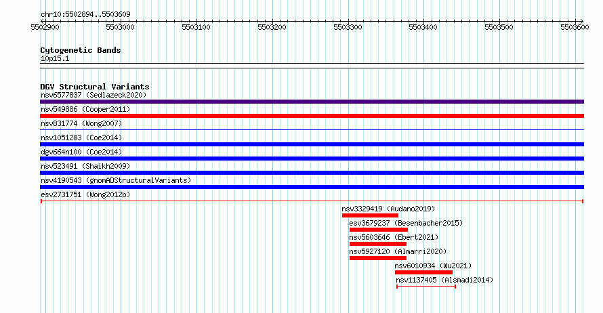Open the nsv5927120 (Almarri2020) label
Viewport: 603px width, 313px height.
pos(398,251)
